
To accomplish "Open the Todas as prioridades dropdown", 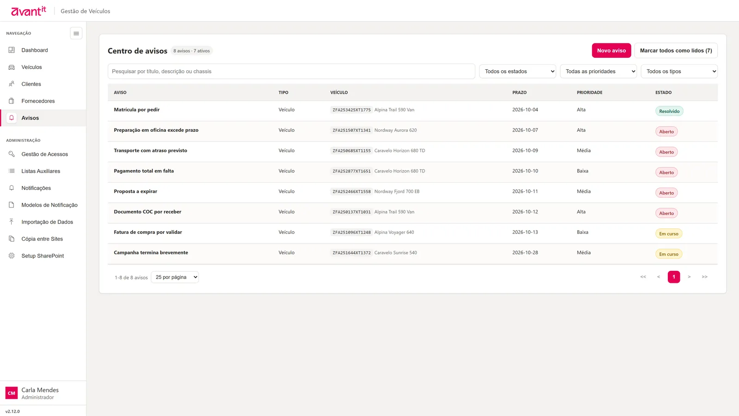I will (x=599, y=71).
